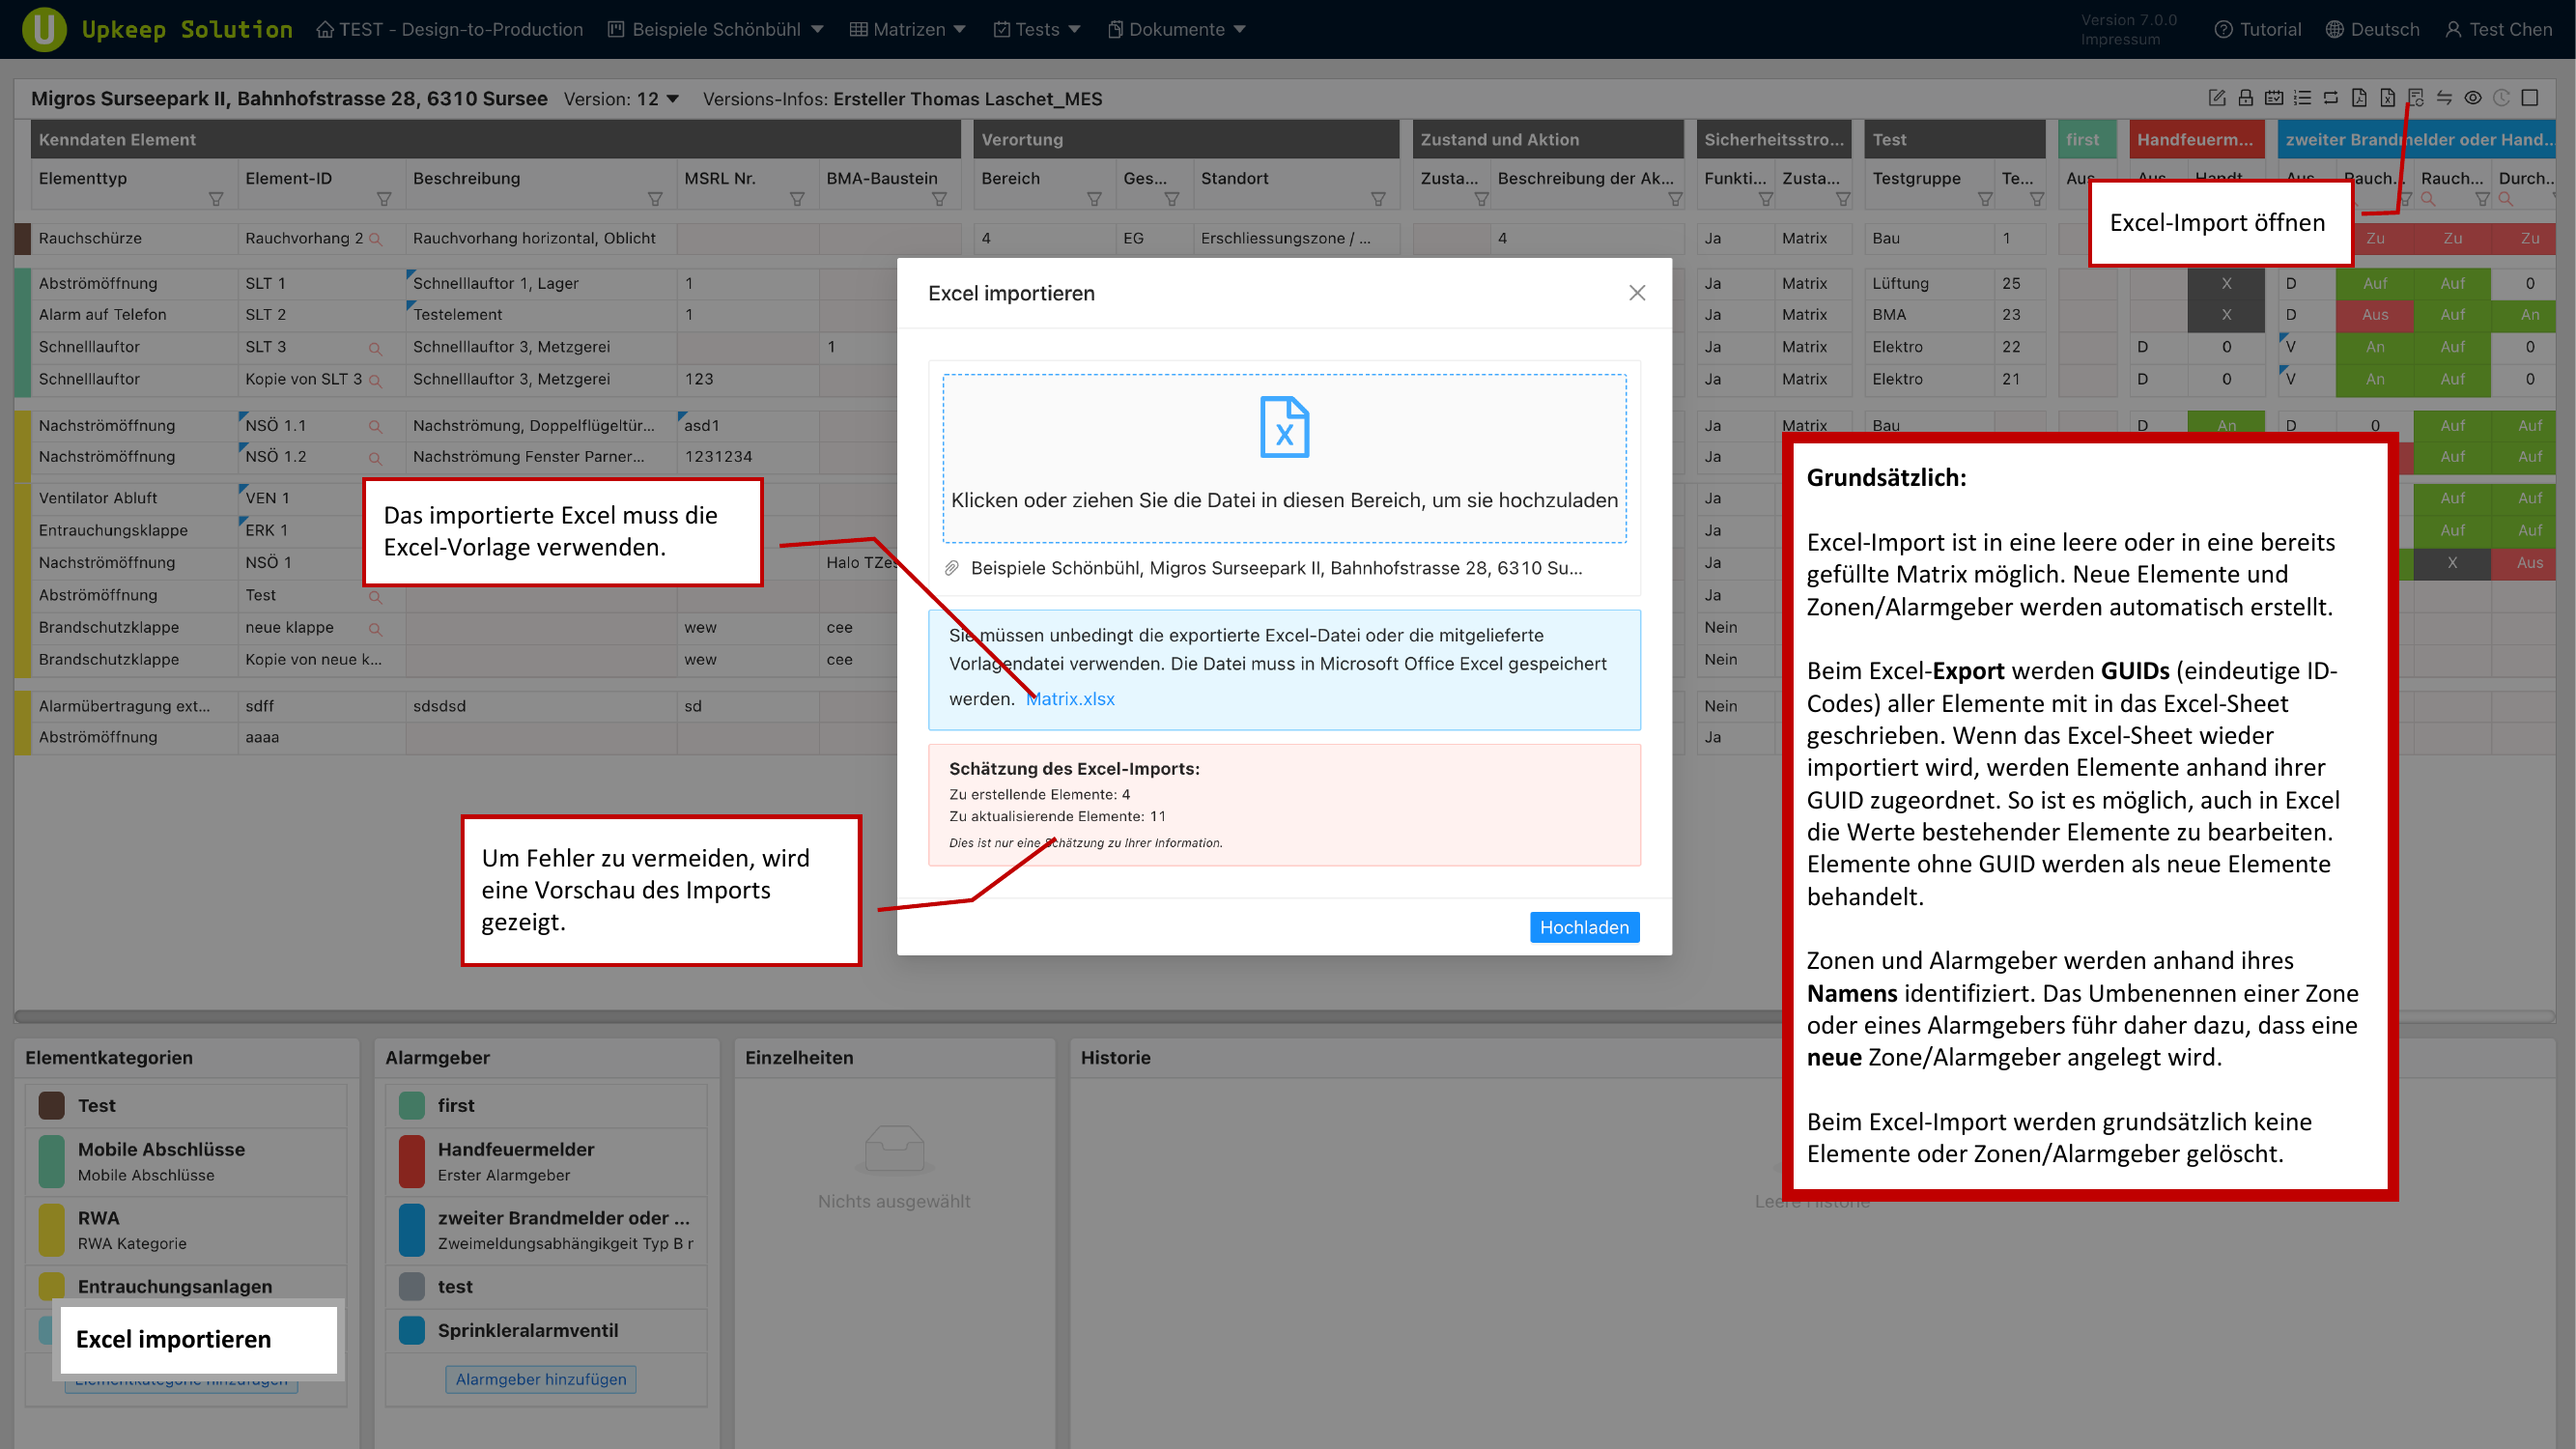This screenshot has width=2576, height=1449.
Task: Click the PDF export icon
Action: point(2359,98)
